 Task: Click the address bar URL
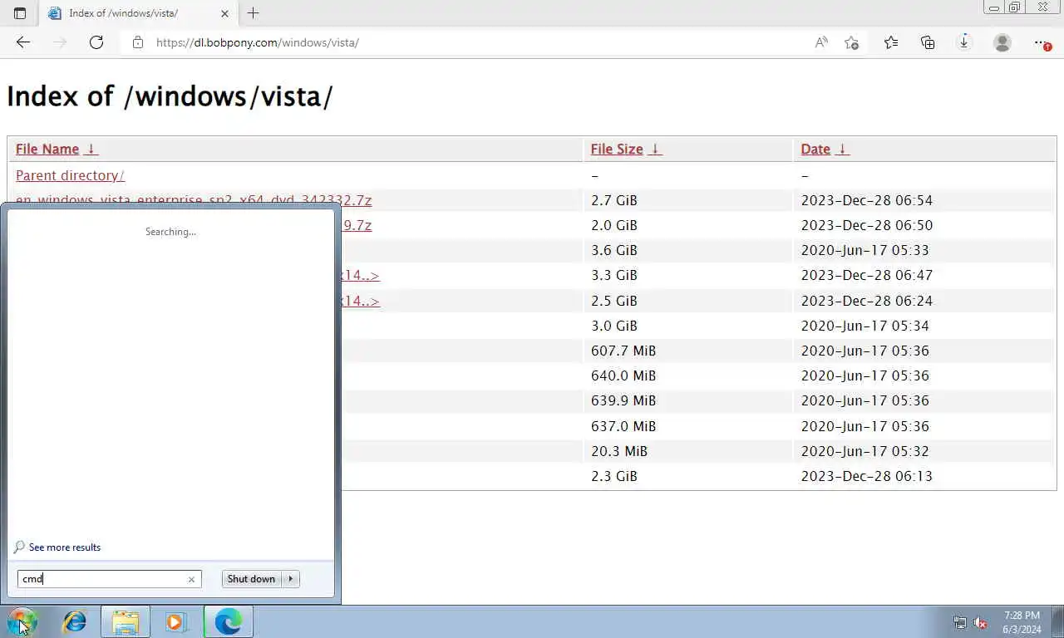258,42
